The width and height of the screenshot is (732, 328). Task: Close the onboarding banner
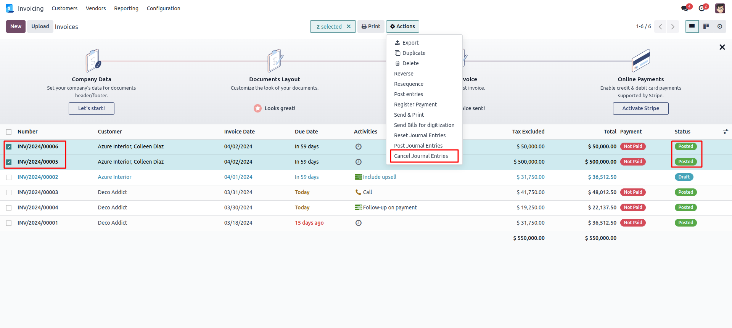point(722,47)
